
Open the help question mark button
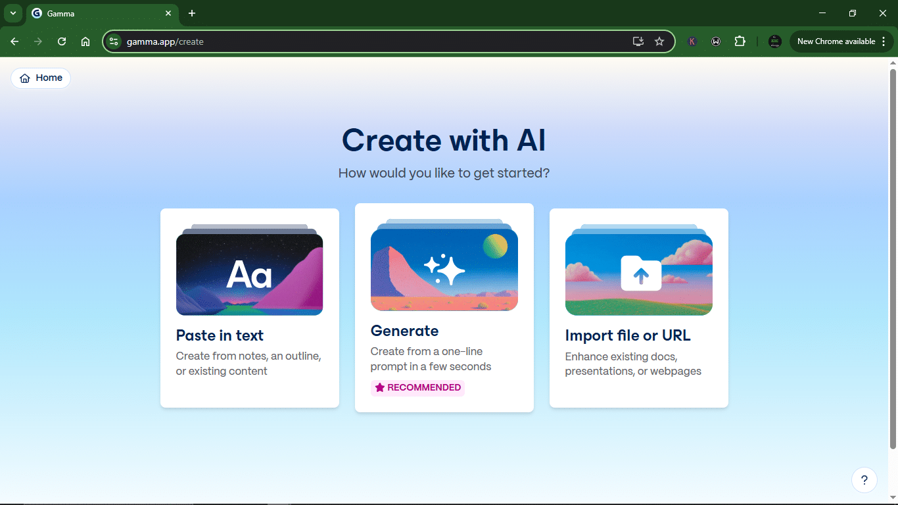point(864,480)
